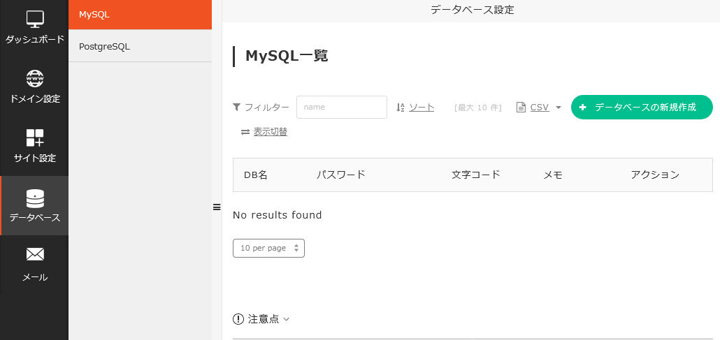This screenshot has width=720, height=340.
Task: Open サイト設定 grid-plus icon
Action: coord(35,138)
